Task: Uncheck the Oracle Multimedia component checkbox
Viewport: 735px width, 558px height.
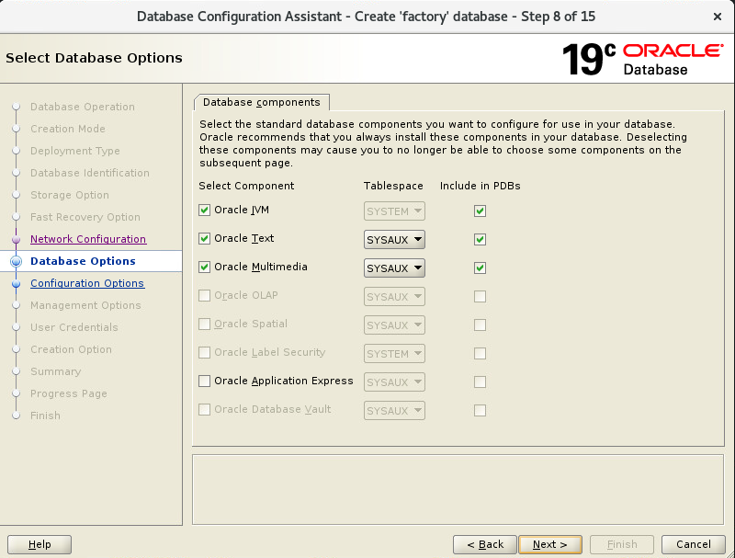Action: pyautogui.click(x=204, y=268)
